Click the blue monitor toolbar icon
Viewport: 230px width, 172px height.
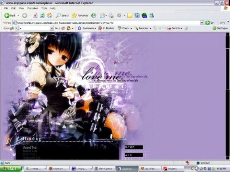point(137,15)
